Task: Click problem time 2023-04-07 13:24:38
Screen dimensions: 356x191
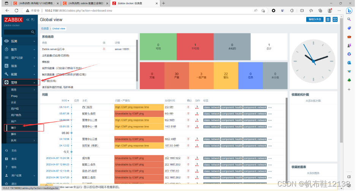Action: (58, 158)
